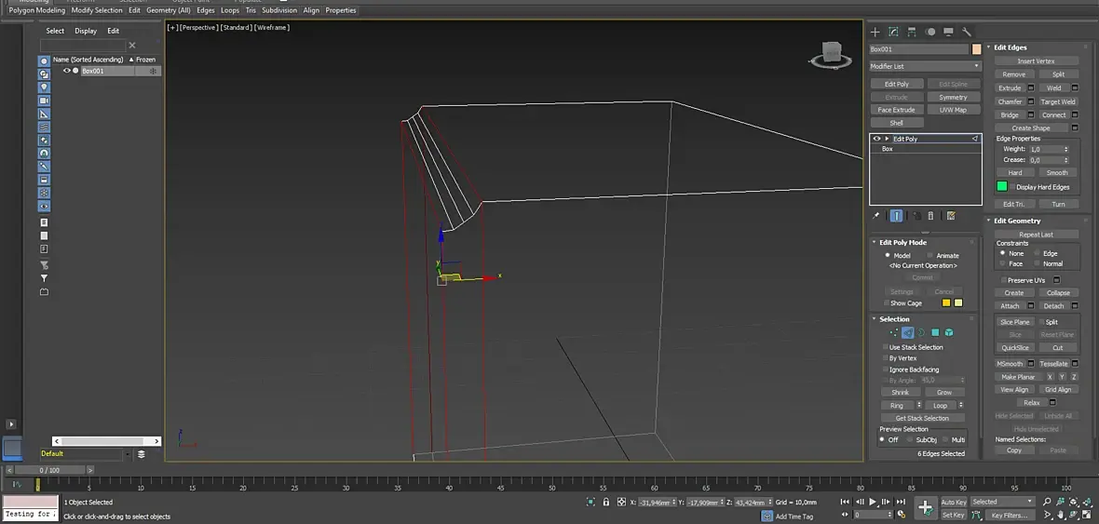
Task: Open the Utilities wrench panel
Action: [967, 32]
